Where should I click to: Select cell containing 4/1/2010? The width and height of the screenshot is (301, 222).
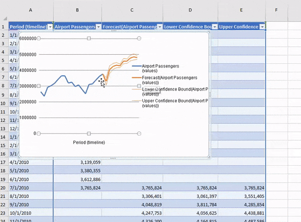pyautogui.click(x=31, y=162)
